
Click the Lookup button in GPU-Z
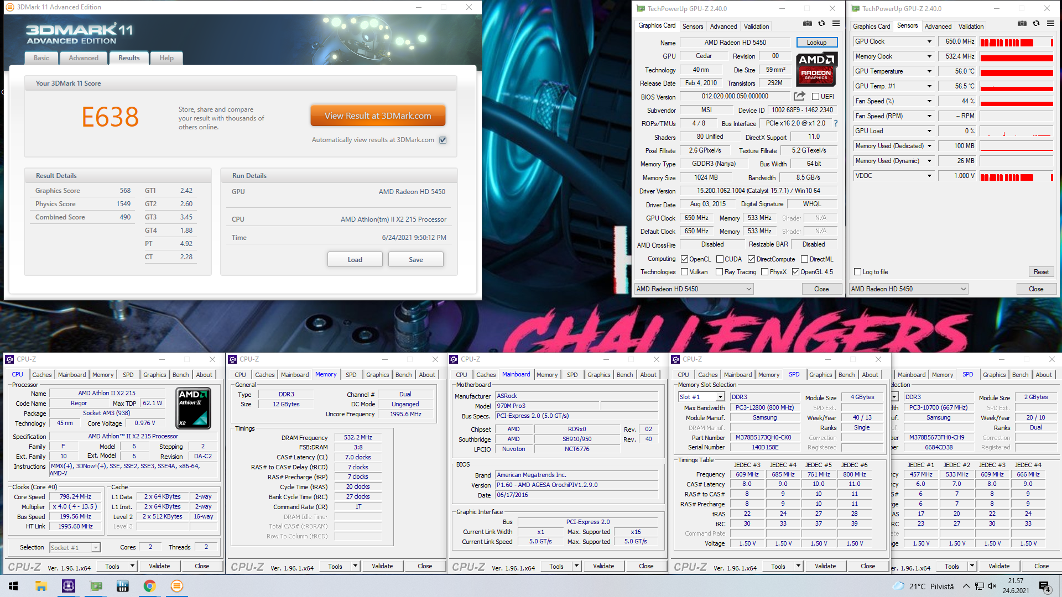[x=816, y=43]
